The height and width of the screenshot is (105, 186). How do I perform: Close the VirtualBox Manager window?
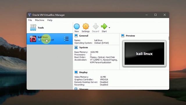tap(164, 15)
